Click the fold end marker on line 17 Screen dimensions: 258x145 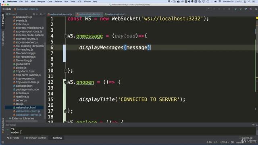click(x=65, y=111)
